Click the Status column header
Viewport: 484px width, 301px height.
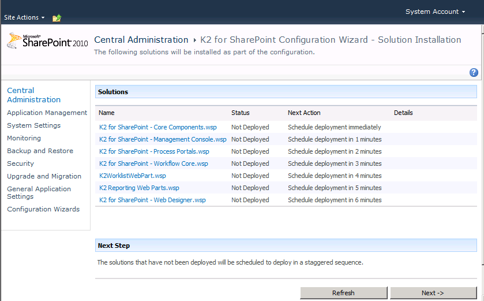click(x=240, y=113)
